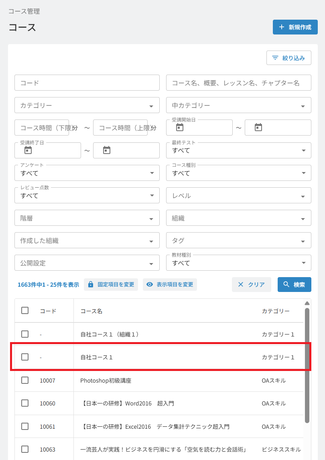Expand the 公開設定 dropdown
The image size is (325, 460).
pos(87,263)
